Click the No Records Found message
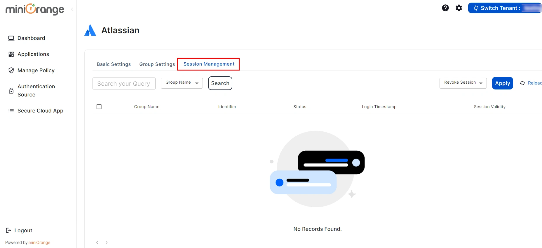The image size is (542, 248). [318, 229]
